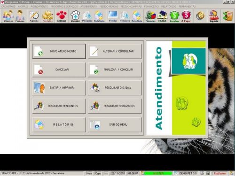The image size is (235, 176).
Task: Open the Produtos boxes icon
Action: click(x=47, y=16)
